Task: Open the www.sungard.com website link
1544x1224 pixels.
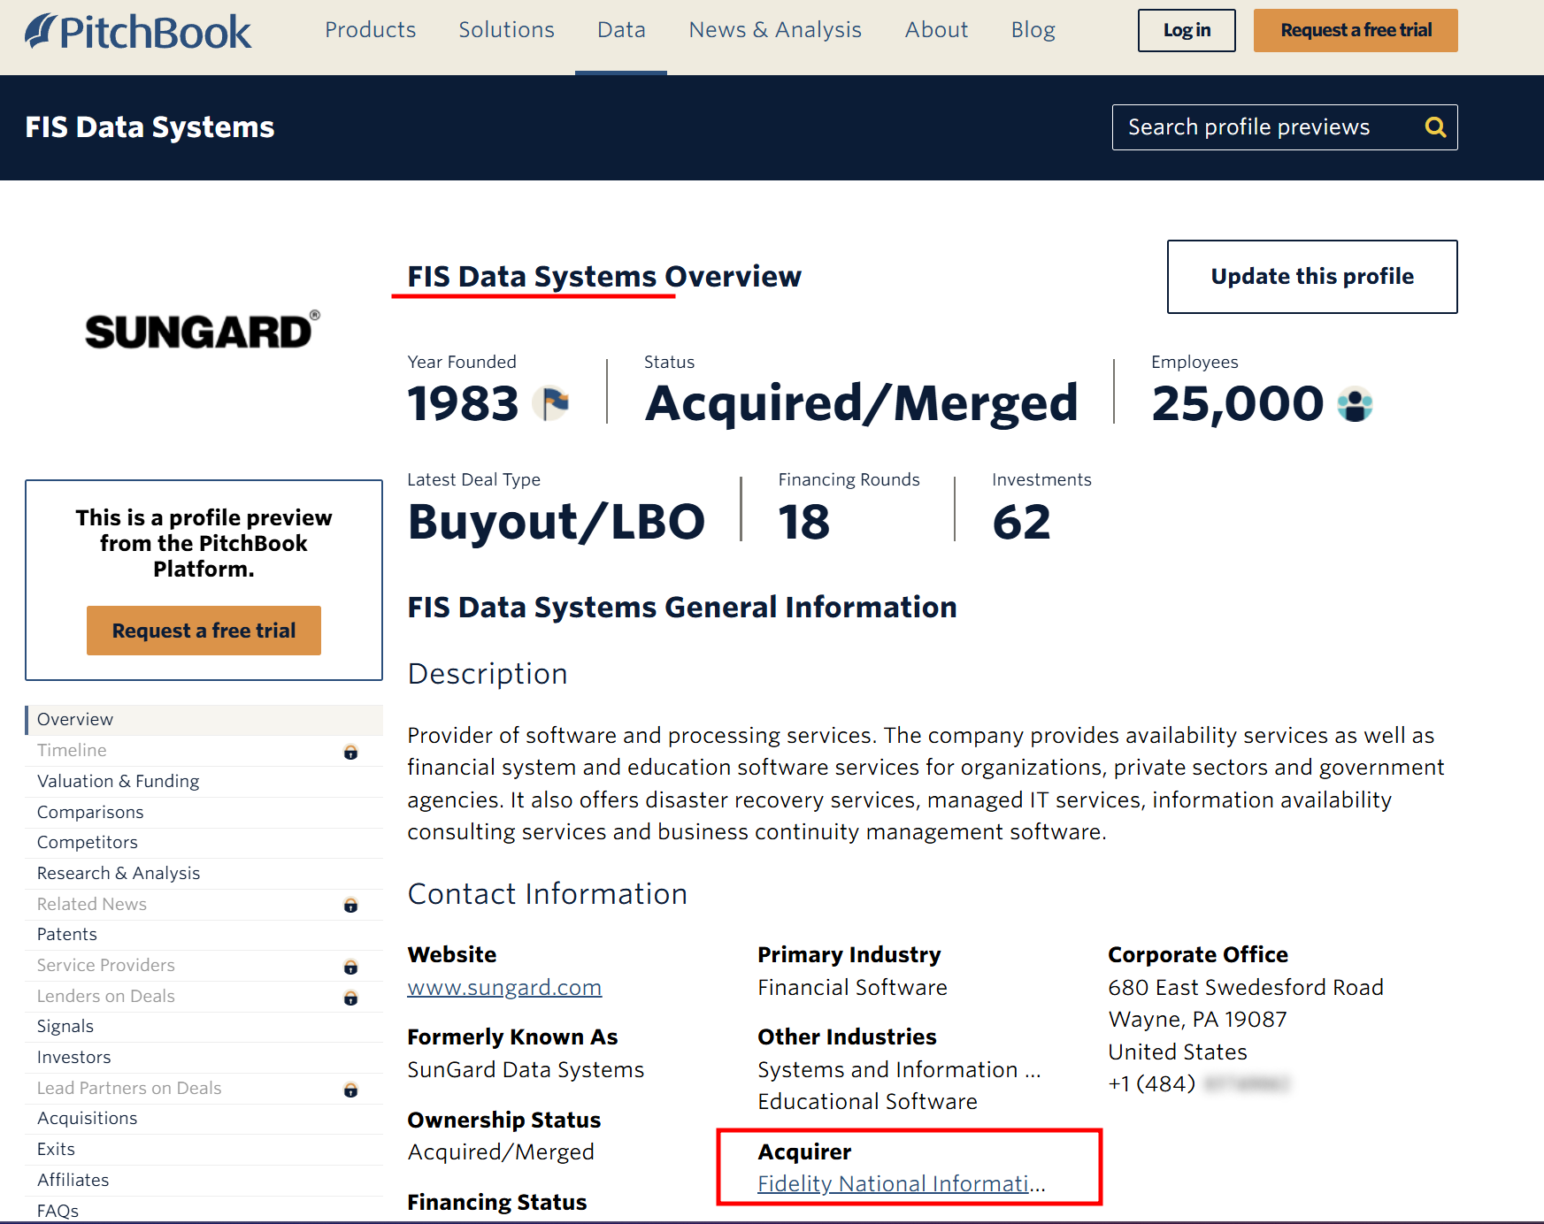Action: [504, 987]
